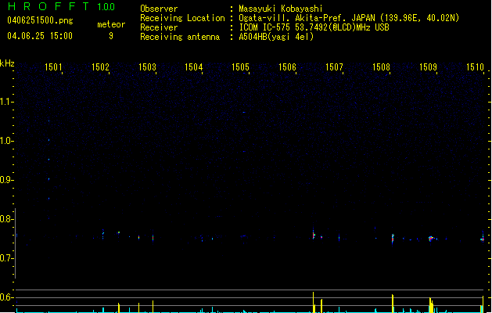Click the 1504 time axis marker
The width and height of the screenshot is (492, 313).
point(194,67)
